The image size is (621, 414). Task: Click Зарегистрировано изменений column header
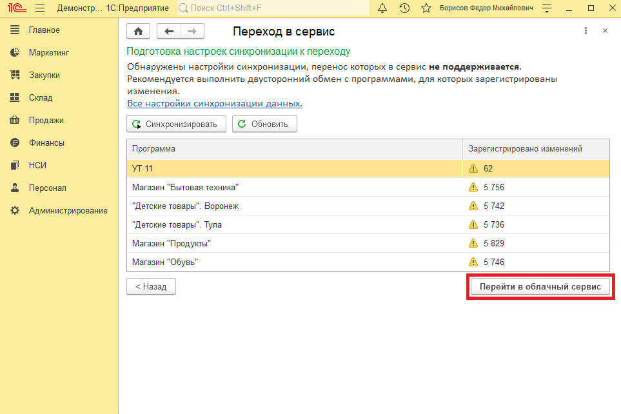536,149
